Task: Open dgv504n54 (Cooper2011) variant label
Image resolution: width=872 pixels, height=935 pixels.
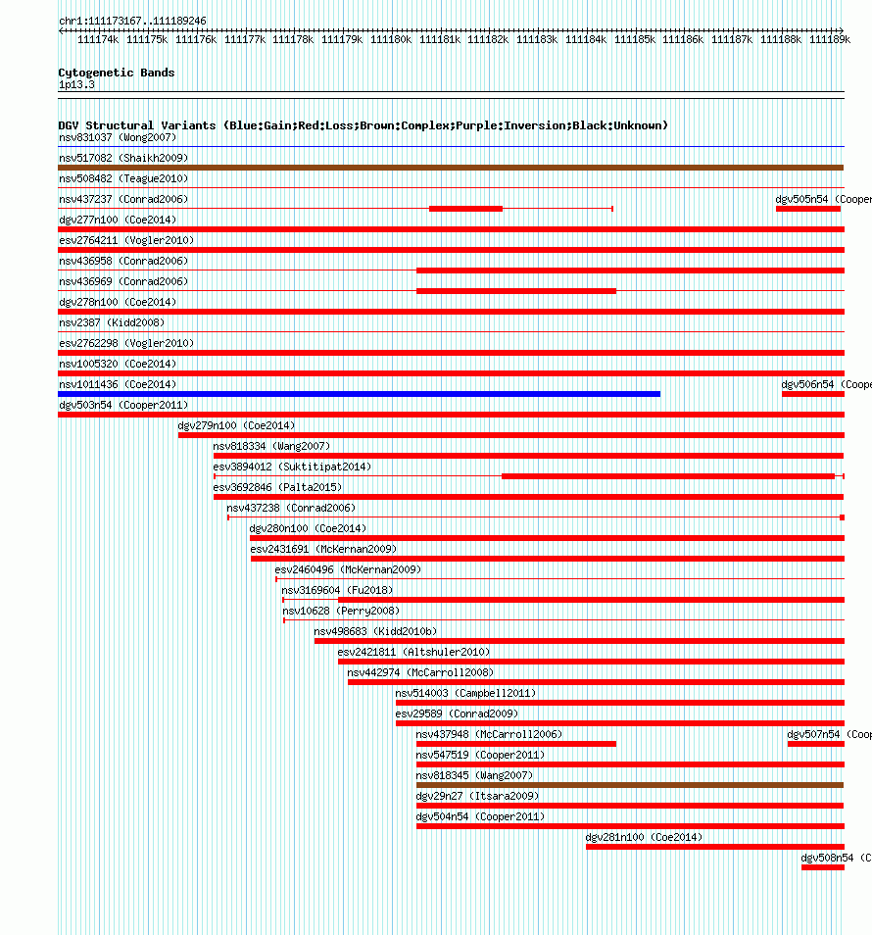Action: tap(480, 816)
